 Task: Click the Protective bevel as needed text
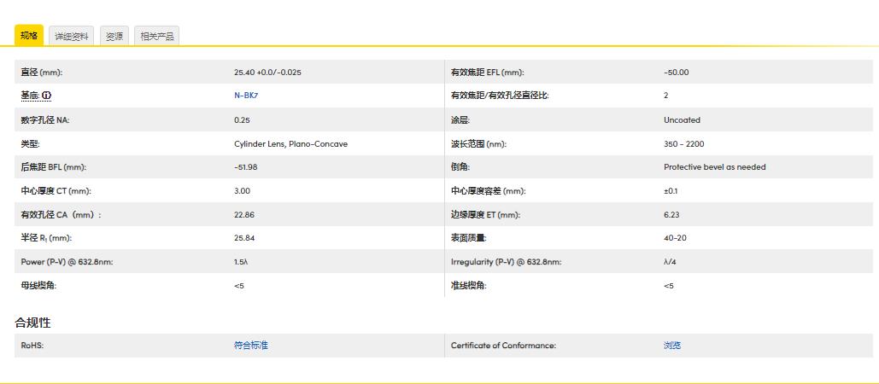714,167
